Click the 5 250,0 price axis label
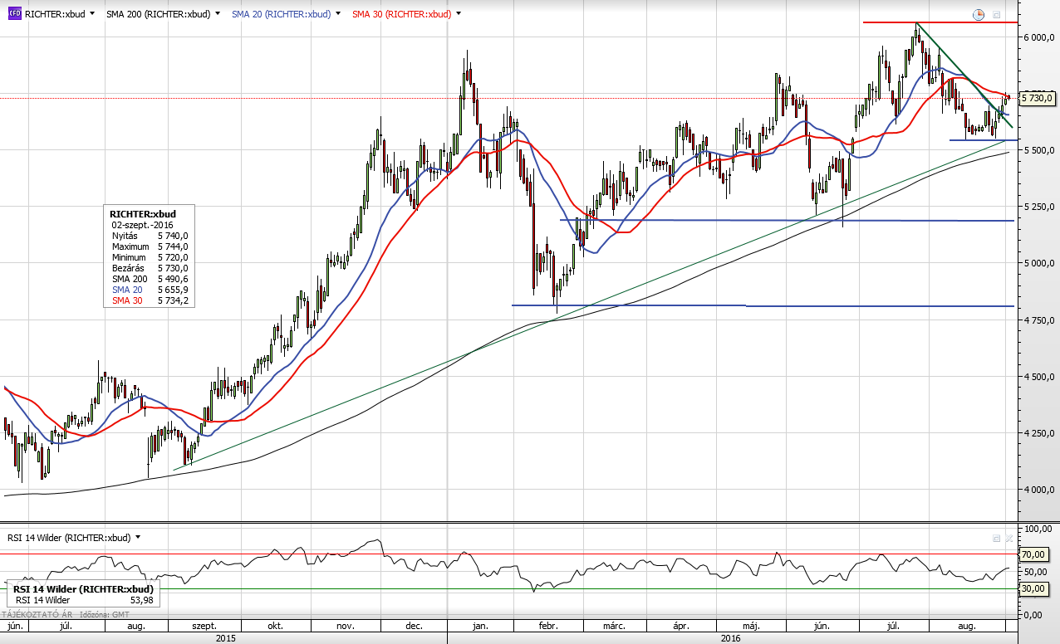The width and height of the screenshot is (1060, 644). (1038, 207)
